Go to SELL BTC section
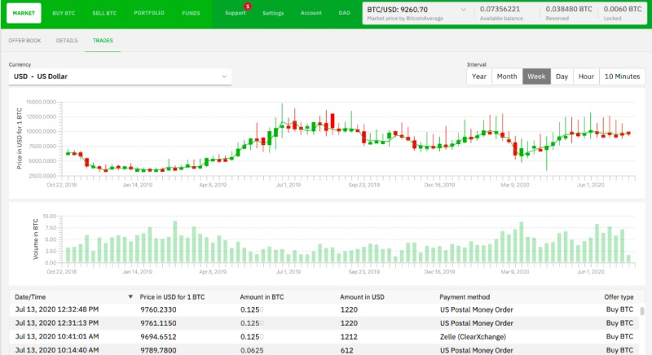The height and width of the screenshot is (355, 652). point(104,13)
